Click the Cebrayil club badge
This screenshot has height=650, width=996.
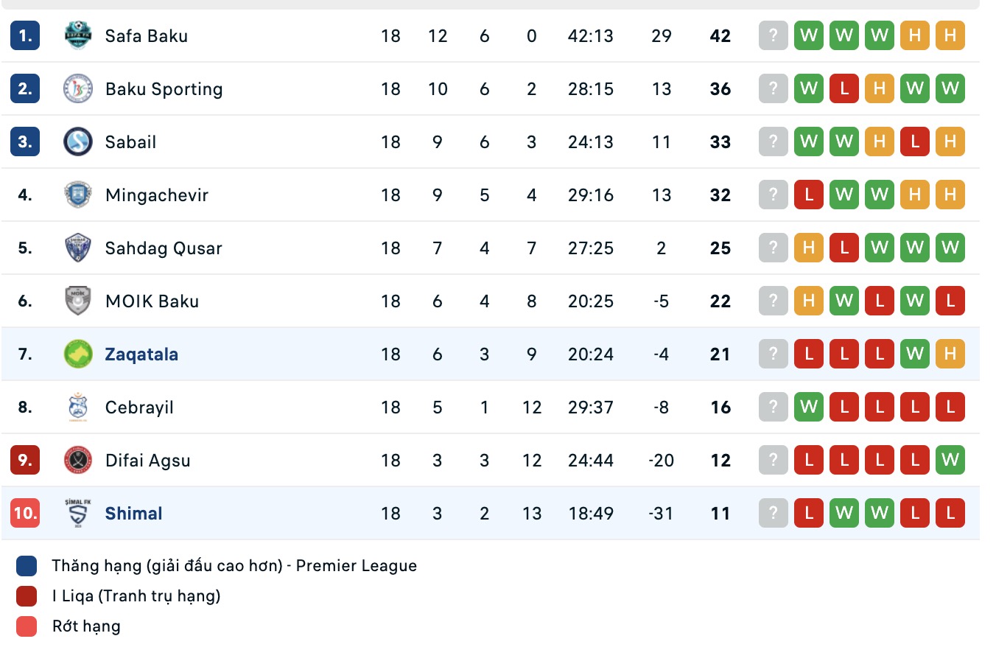78,408
